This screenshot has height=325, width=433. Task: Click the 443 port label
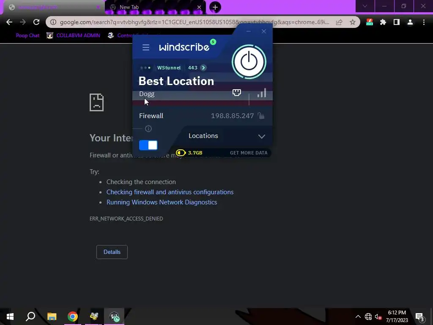(193, 68)
